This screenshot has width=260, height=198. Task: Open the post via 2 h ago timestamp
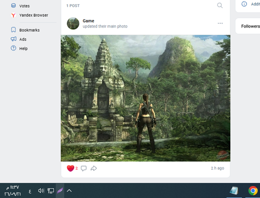click(x=217, y=168)
